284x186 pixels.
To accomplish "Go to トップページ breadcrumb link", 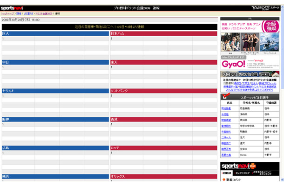I will 7,14.
